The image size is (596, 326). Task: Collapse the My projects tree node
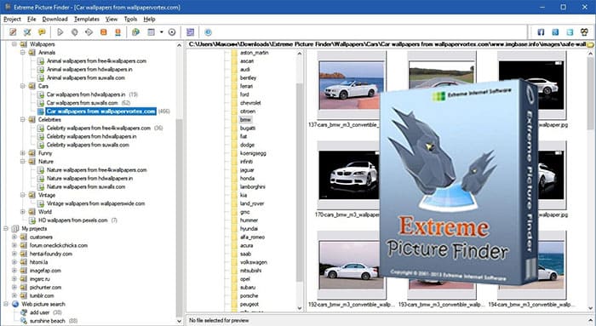pyautogui.click(x=6, y=229)
